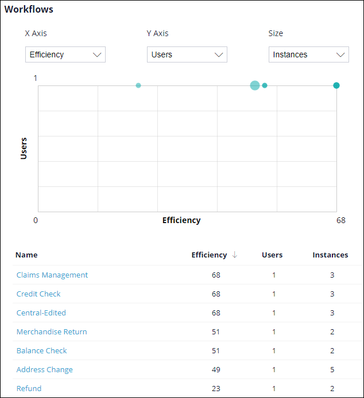Open the Claims Management workflow
The width and height of the screenshot is (364, 398).
[x=52, y=275]
